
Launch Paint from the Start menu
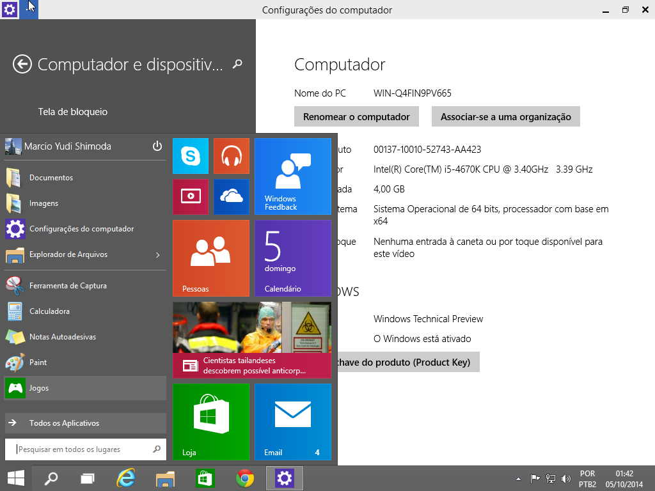85,362
